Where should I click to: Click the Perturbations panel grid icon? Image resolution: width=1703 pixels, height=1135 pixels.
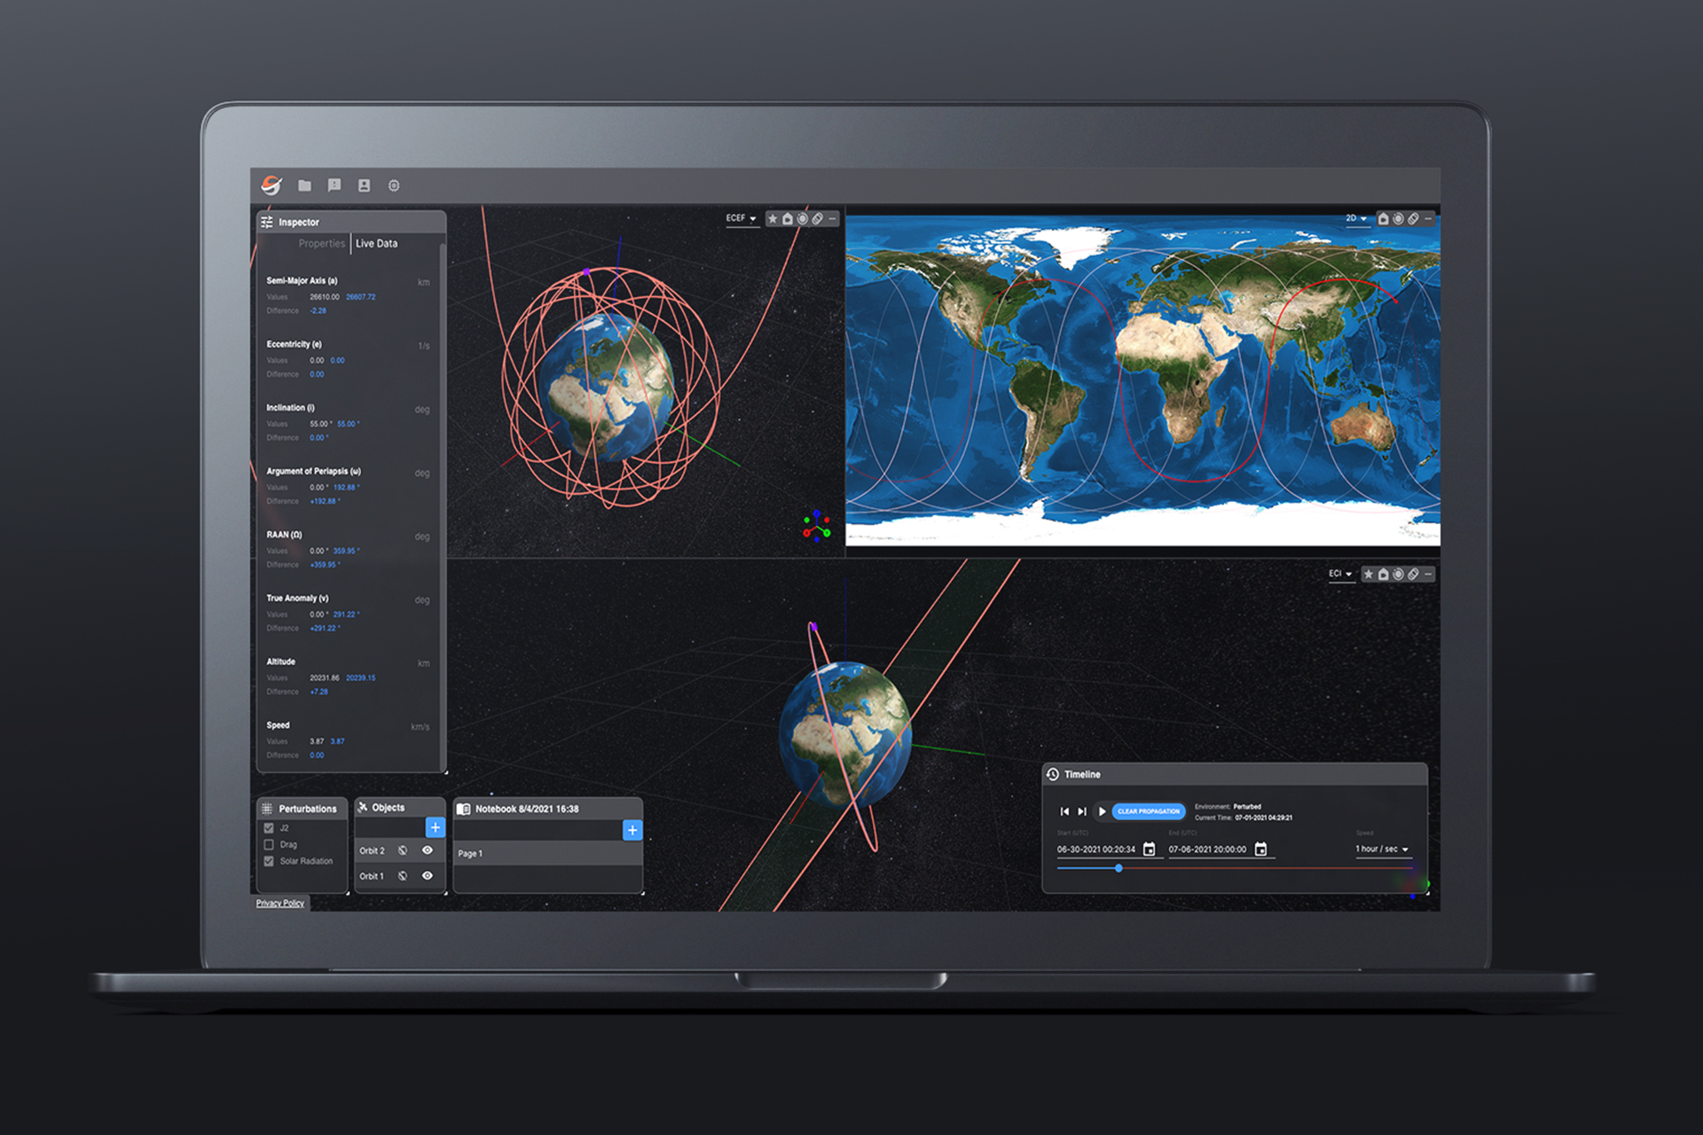(x=267, y=809)
